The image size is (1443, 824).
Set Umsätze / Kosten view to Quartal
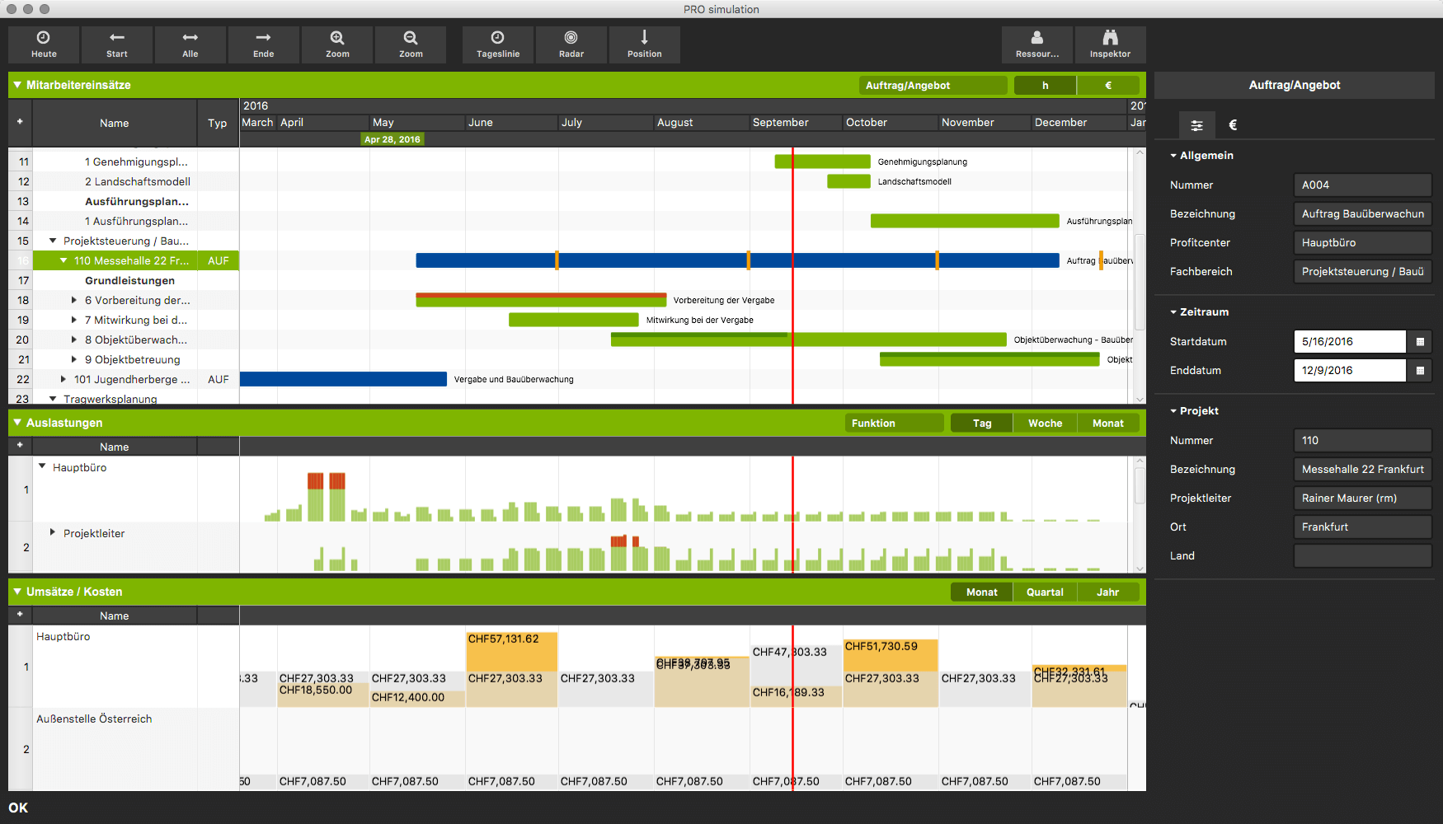coord(1045,592)
